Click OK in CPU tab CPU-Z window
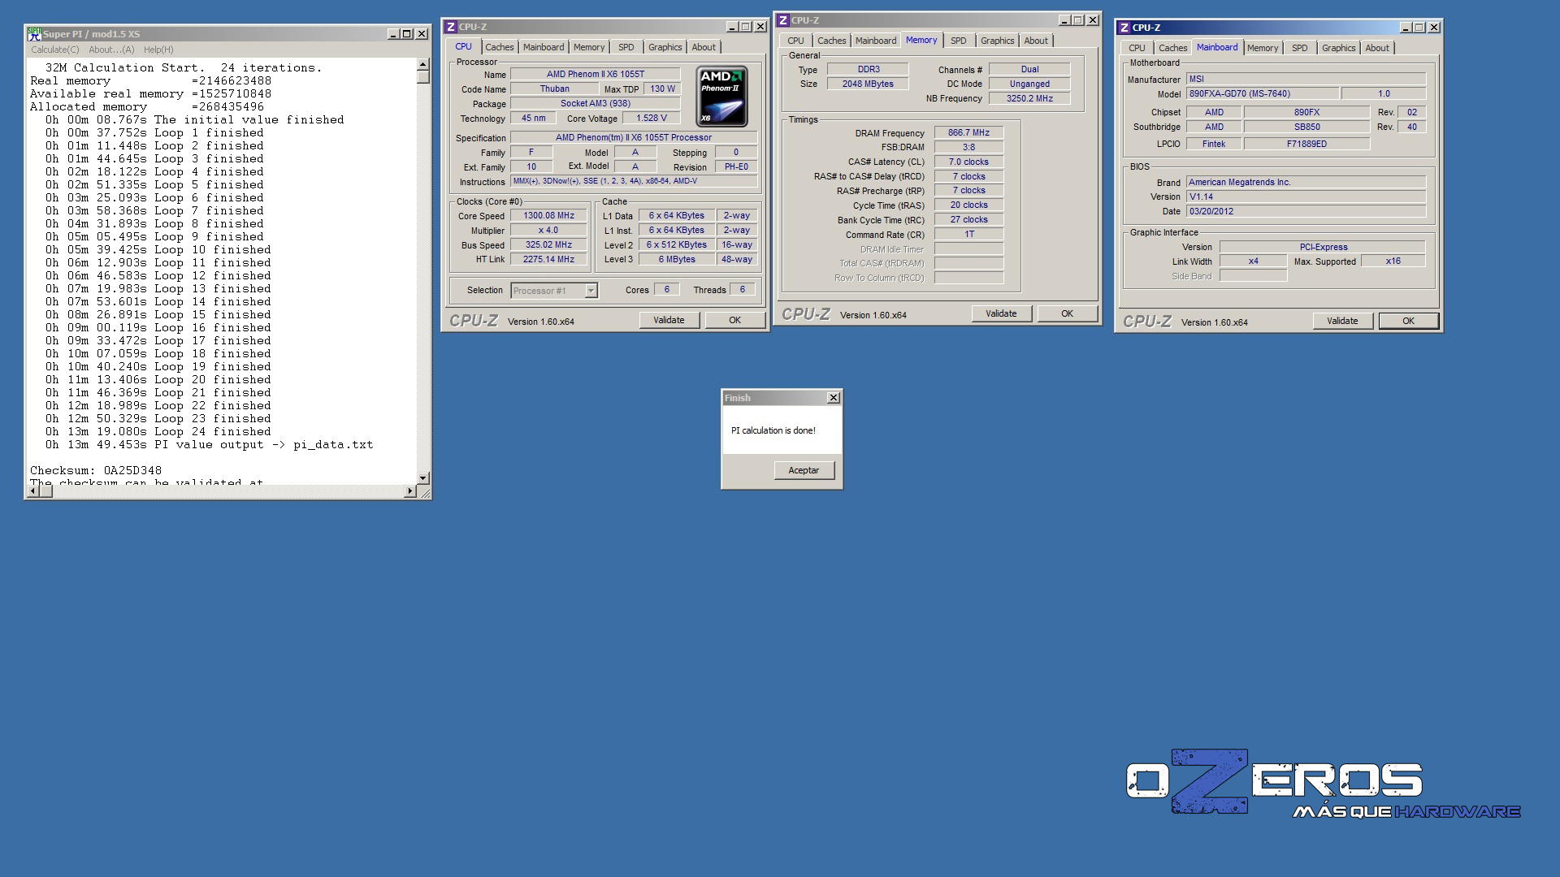Image resolution: width=1560 pixels, height=877 pixels. 734,320
